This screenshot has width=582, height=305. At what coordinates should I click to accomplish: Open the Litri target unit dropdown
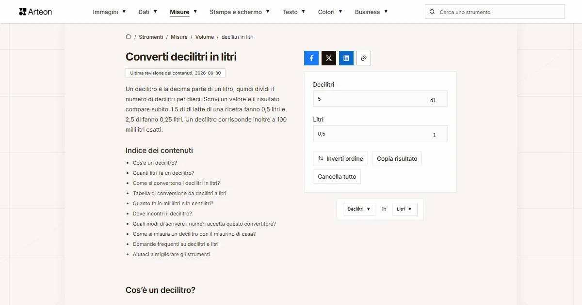point(404,209)
